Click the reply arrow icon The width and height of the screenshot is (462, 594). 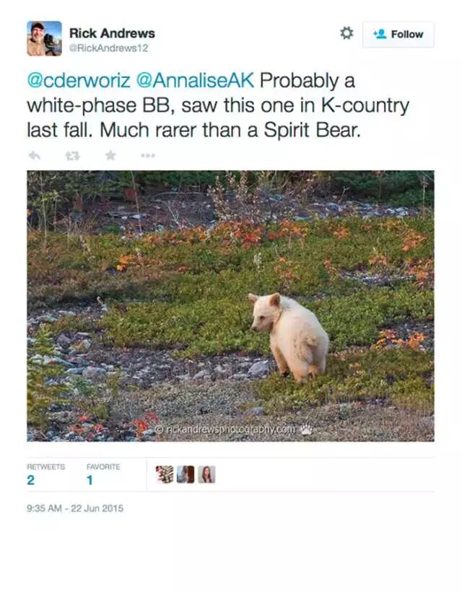35,155
